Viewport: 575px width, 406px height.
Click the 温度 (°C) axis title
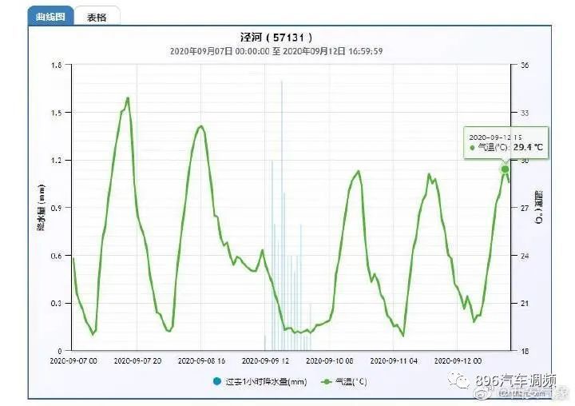[539, 208]
